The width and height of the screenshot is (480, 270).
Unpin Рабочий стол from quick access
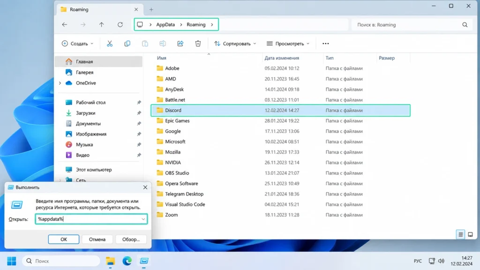(x=139, y=103)
